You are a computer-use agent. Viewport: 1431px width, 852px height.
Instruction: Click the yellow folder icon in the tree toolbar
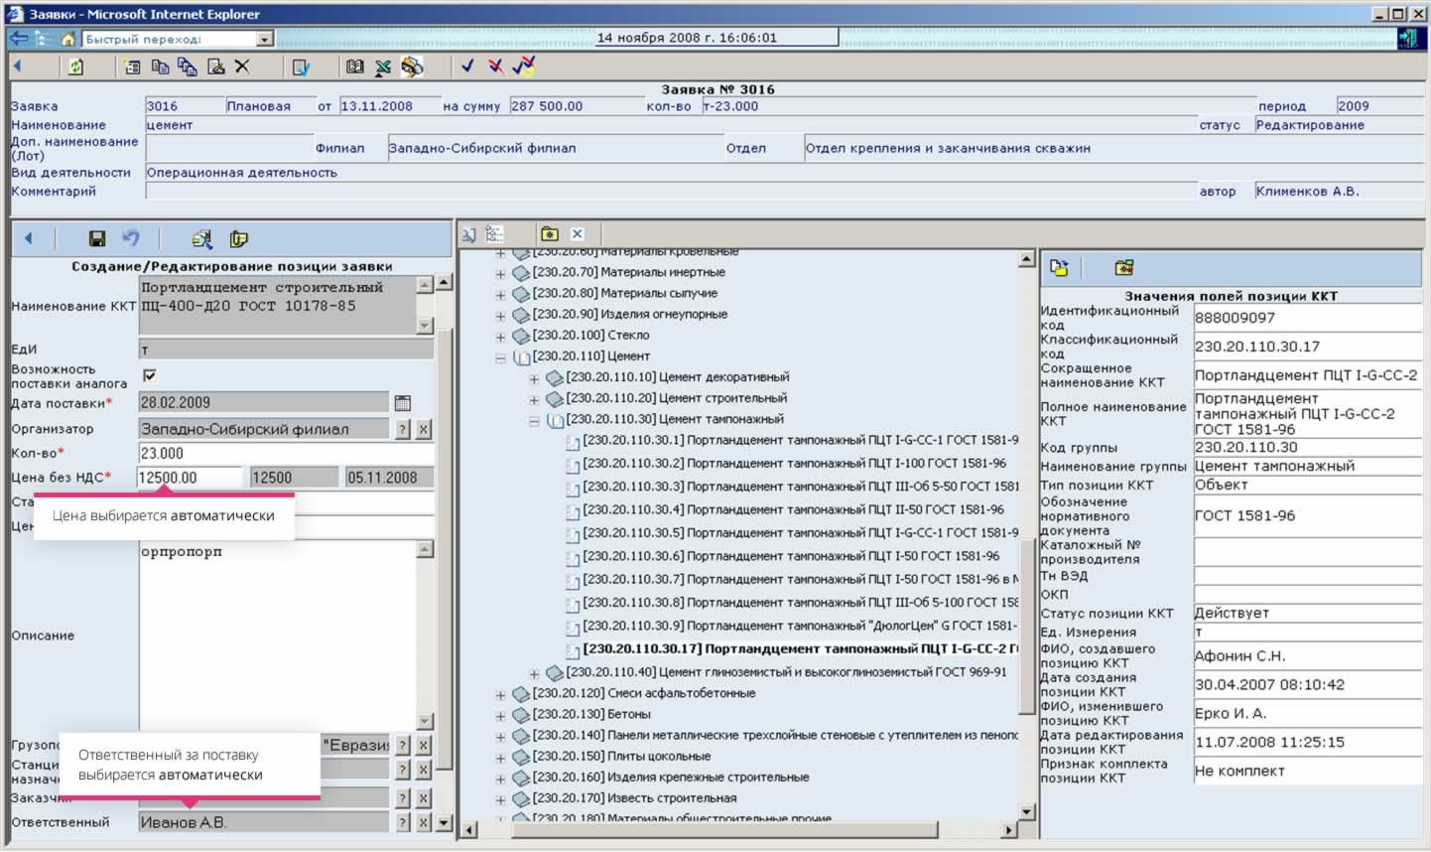coord(550,234)
